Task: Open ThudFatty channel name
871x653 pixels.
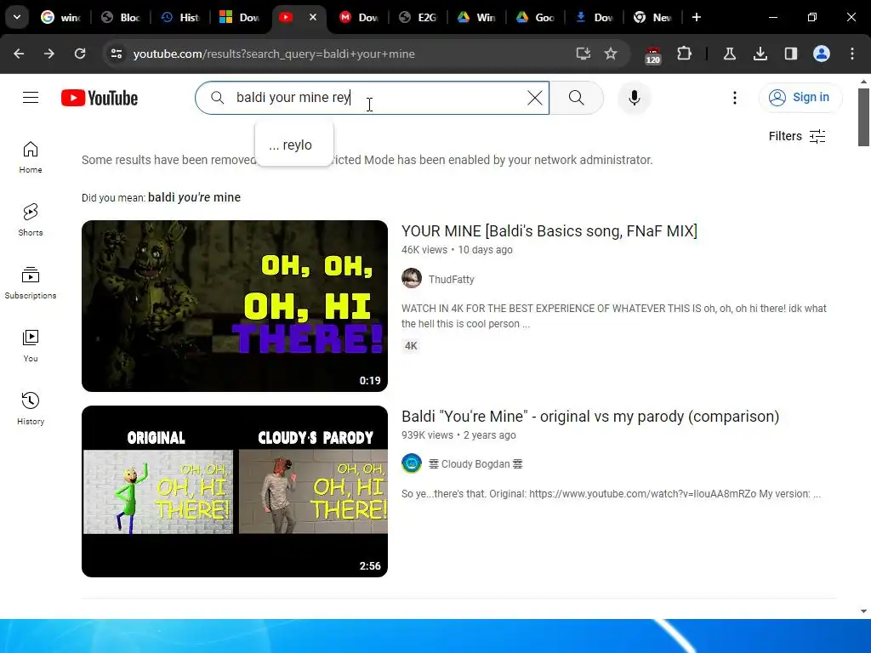Action: (x=451, y=279)
